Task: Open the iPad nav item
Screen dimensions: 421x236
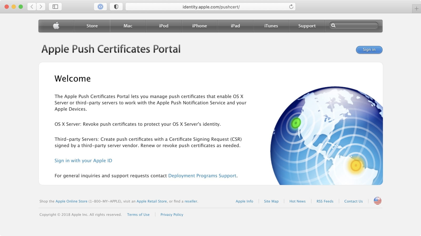Action: coord(235,26)
